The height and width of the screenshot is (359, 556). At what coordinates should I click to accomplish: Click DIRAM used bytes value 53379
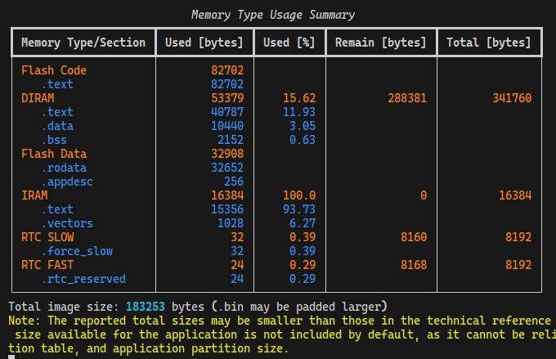point(227,98)
